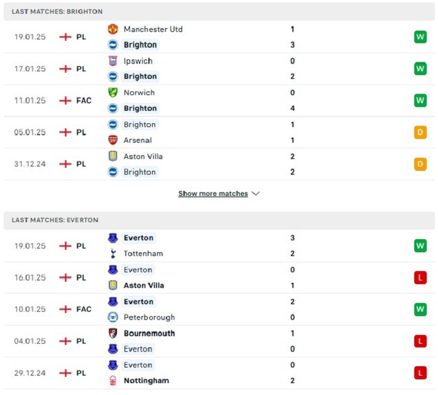Image resolution: width=438 pixels, height=395 pixels.
Task: Click the orange D badge for Arsenal match
Action: tap(420, 132)
